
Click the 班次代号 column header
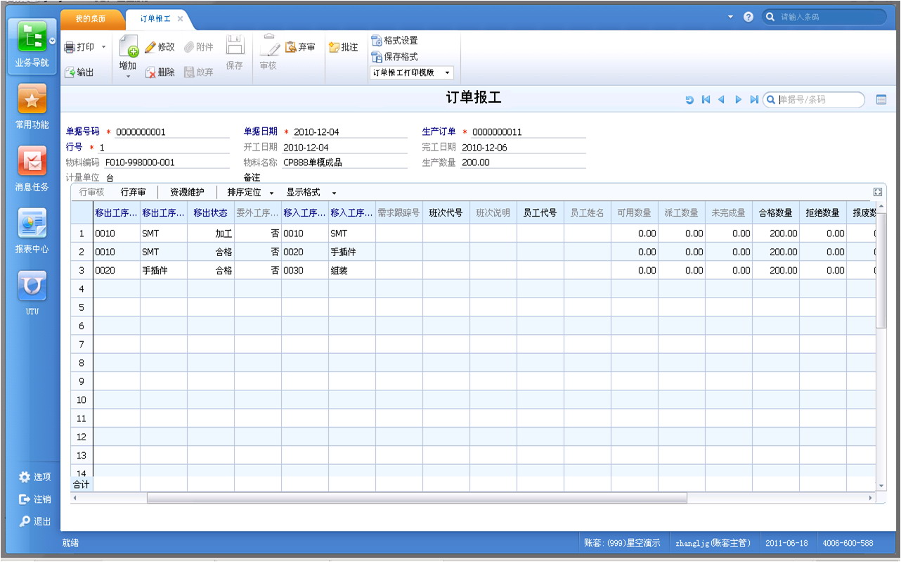446,212
